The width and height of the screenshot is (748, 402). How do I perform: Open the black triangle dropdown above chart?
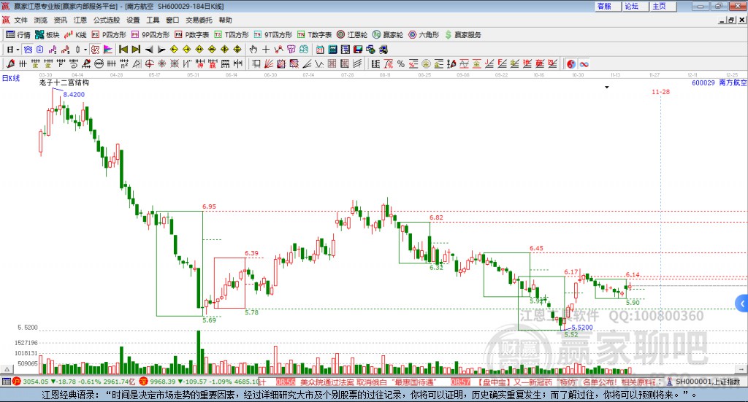[x=607, y=87]
